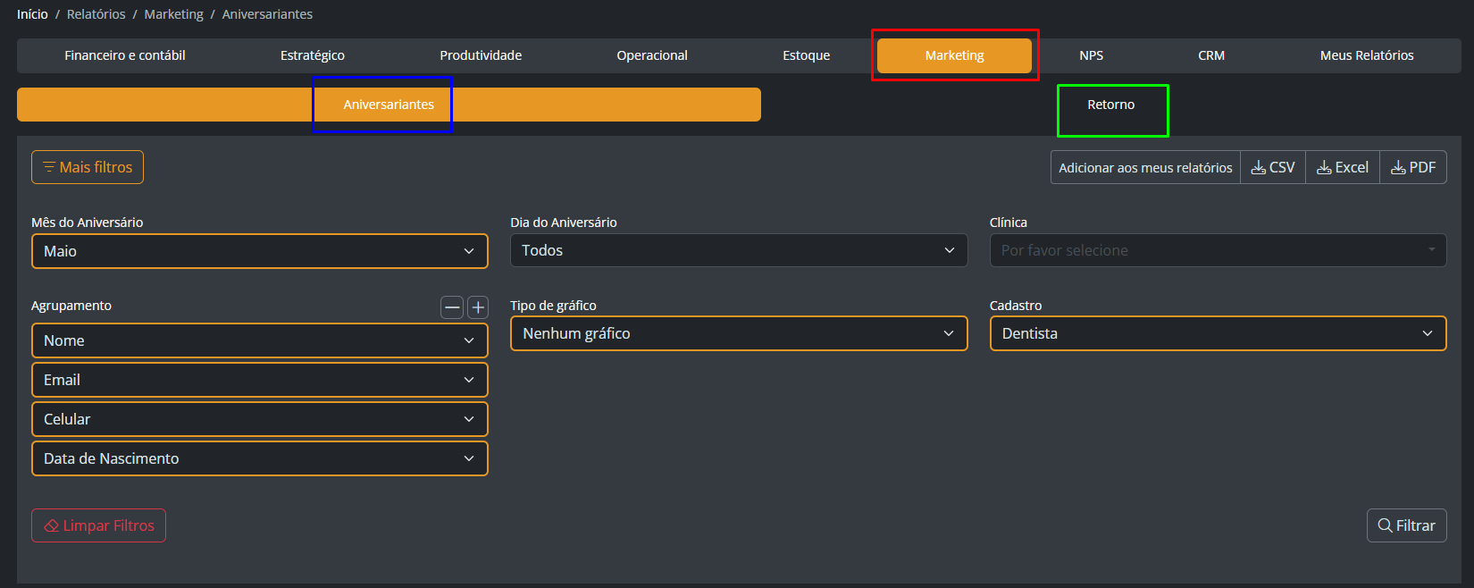
Task: Go to Início in the breadcrumb
Action: [32, 14]
